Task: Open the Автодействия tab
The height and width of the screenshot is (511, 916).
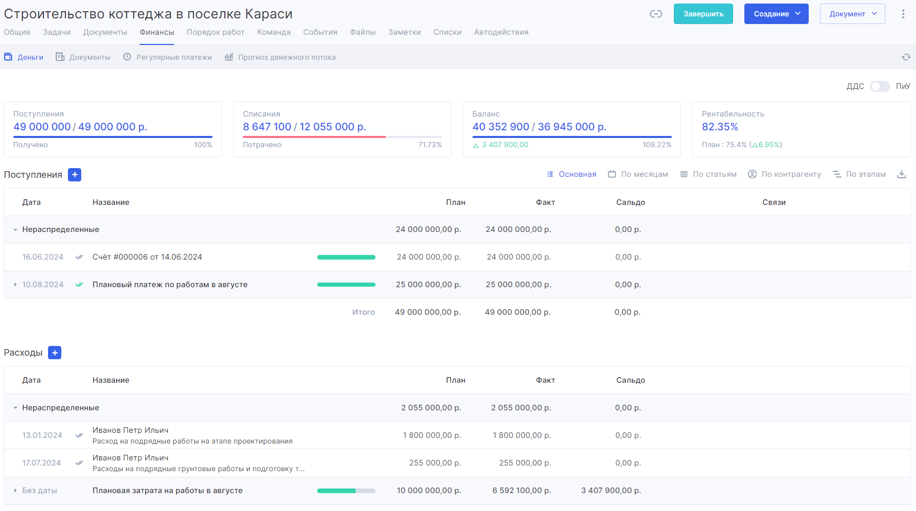Action: 501,32
